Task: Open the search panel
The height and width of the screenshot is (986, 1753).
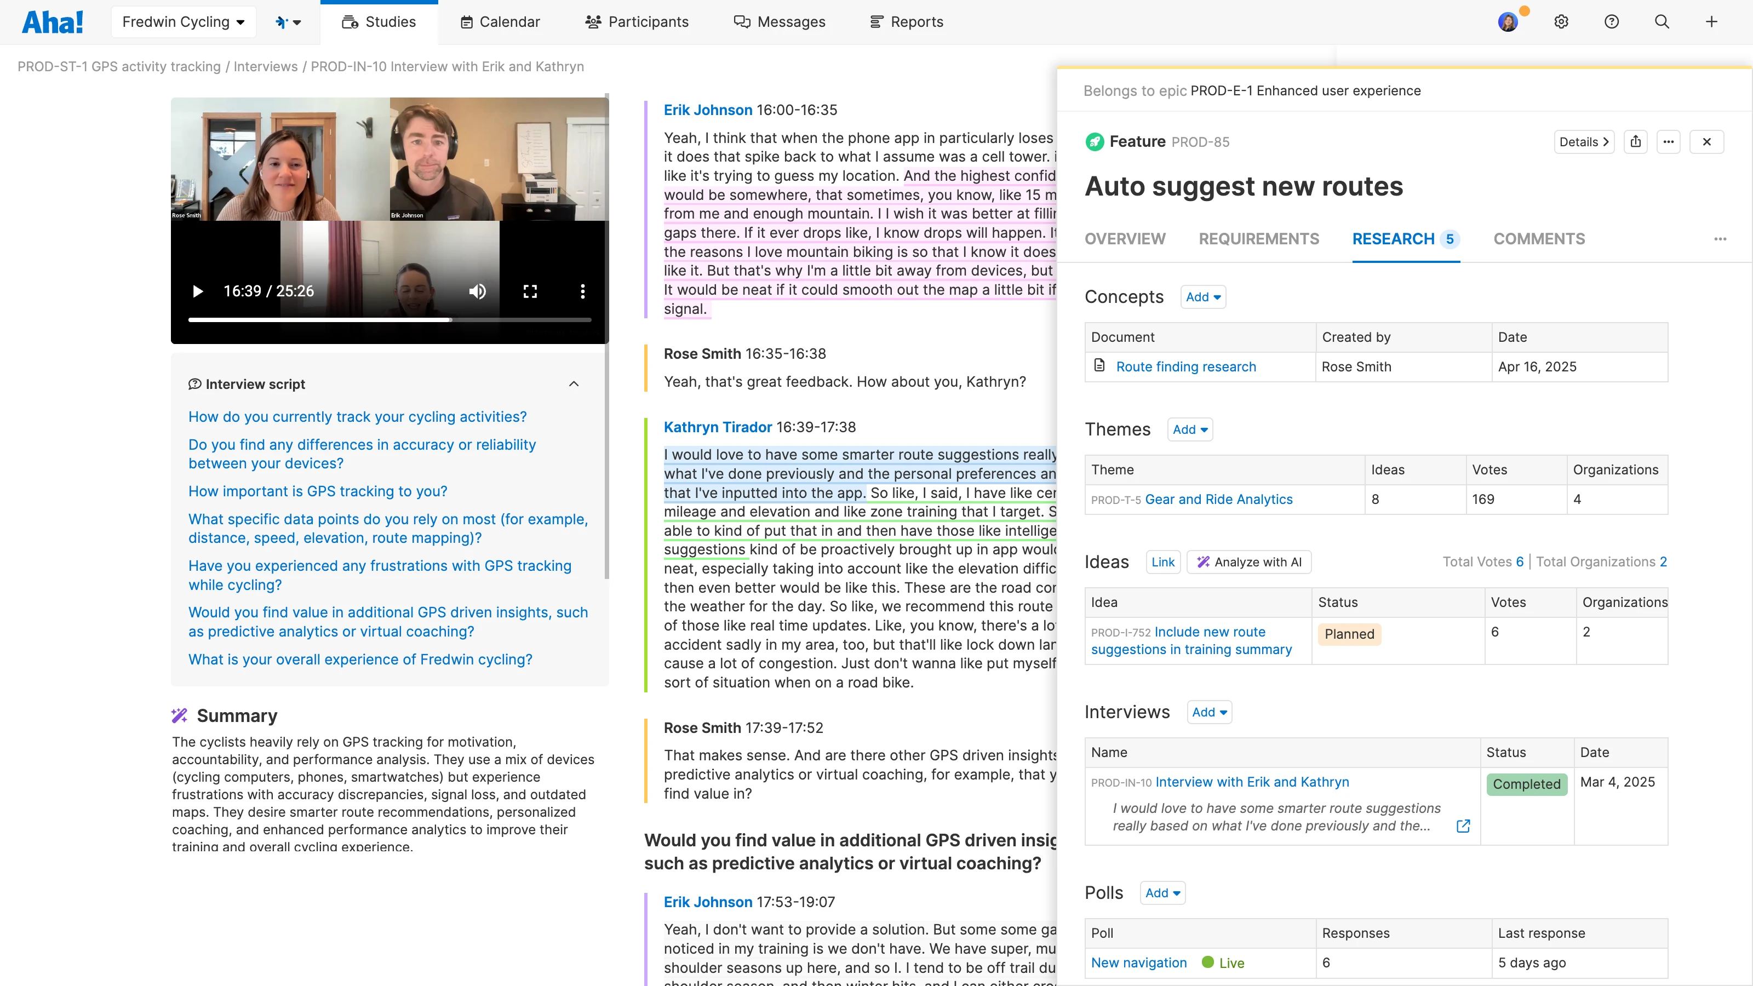Action: [x=1662, y=21]
